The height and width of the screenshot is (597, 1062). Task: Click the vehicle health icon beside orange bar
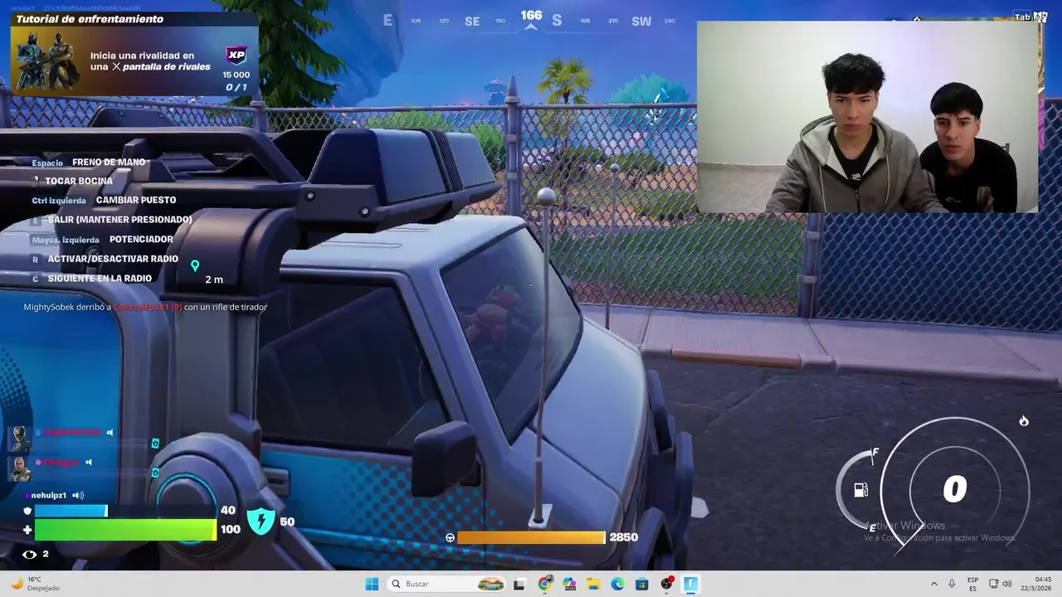pos(451,537)
